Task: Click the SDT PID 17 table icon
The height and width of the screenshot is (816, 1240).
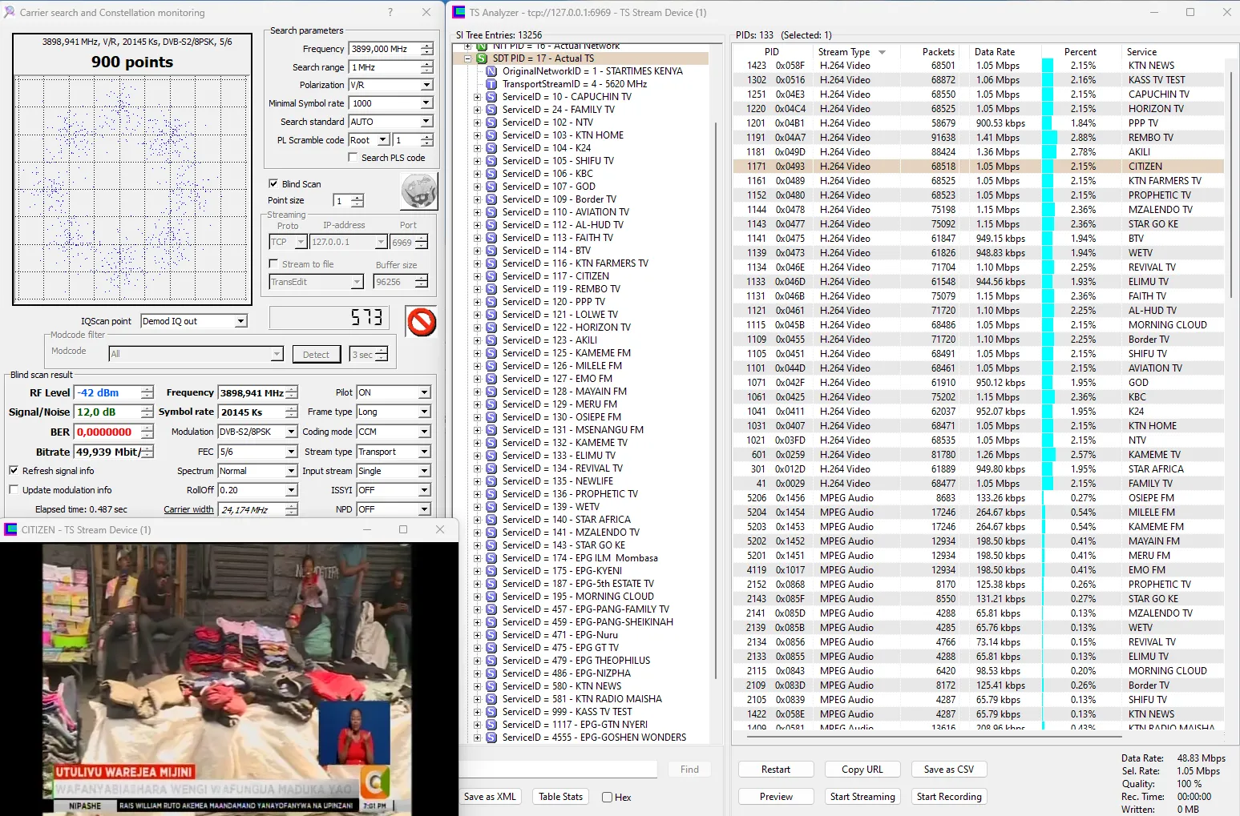Action: click(x=482, y=58)
